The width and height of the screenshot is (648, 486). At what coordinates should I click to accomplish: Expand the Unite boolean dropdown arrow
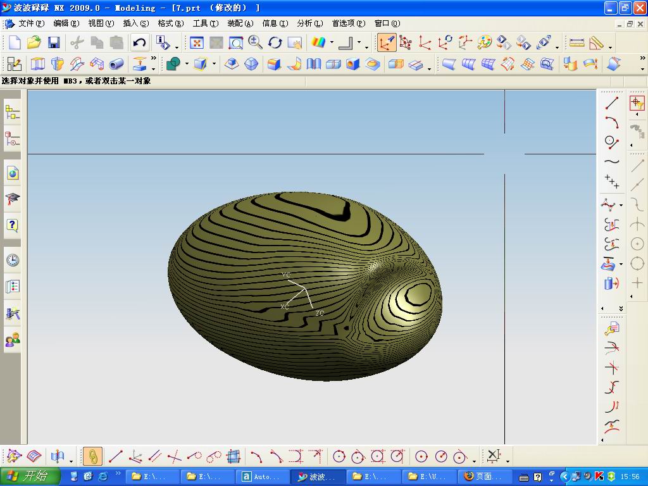click(187, 64)
